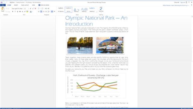Select the trout fish photo
The height and width of the screenshot is (109, 193).
click(x=110, y=45)
